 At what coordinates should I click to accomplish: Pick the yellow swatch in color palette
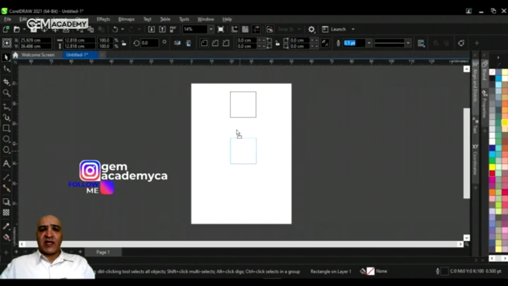492,167
